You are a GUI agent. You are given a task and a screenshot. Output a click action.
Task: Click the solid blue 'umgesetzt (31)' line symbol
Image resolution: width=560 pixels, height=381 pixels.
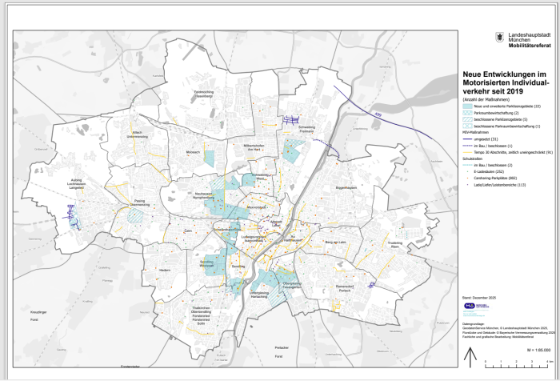pos(466,140)
